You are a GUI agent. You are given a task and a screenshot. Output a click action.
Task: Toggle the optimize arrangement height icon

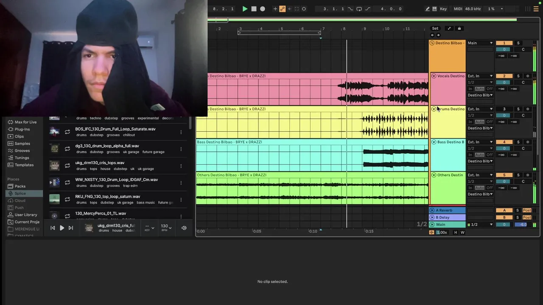coord(449,28)
